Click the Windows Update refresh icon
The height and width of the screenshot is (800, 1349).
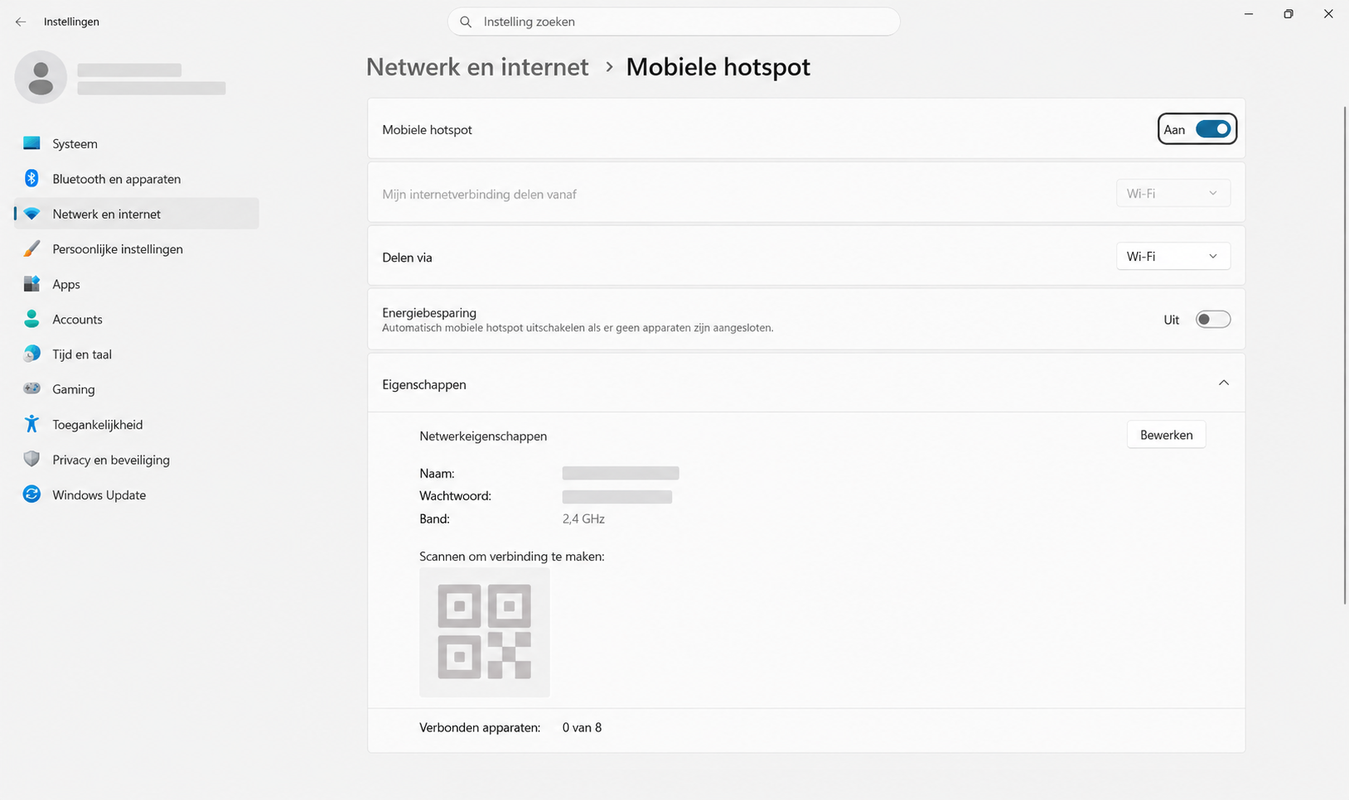(31, 494)
